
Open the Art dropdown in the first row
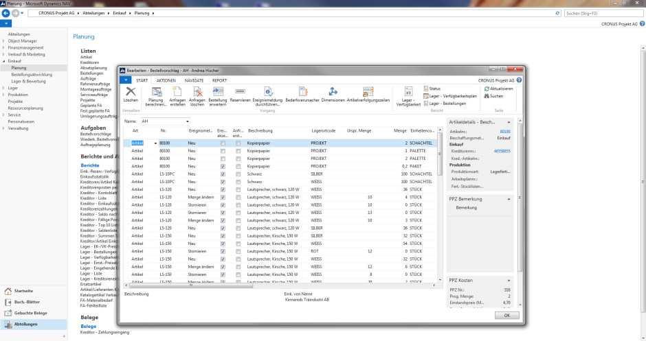[156, 142]
